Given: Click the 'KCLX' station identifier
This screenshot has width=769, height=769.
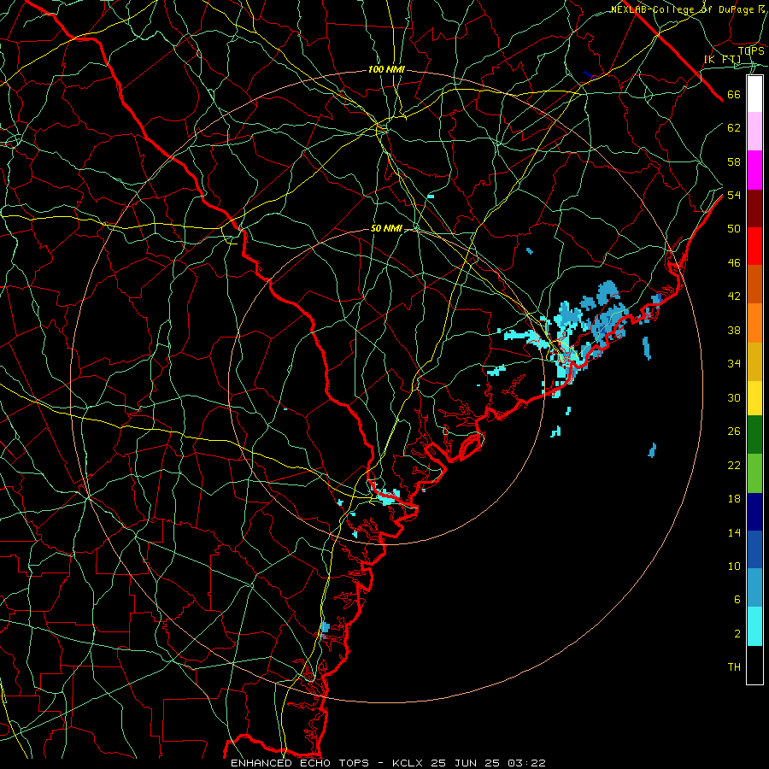Looking at the screenshot, I should pos(409,763).
